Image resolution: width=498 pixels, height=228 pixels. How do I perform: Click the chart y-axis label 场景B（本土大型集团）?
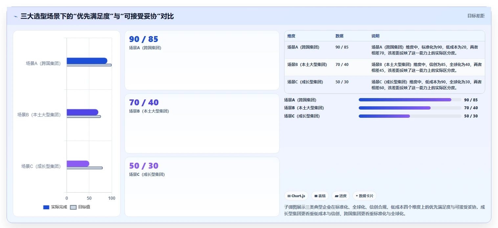tap(39, 115)
